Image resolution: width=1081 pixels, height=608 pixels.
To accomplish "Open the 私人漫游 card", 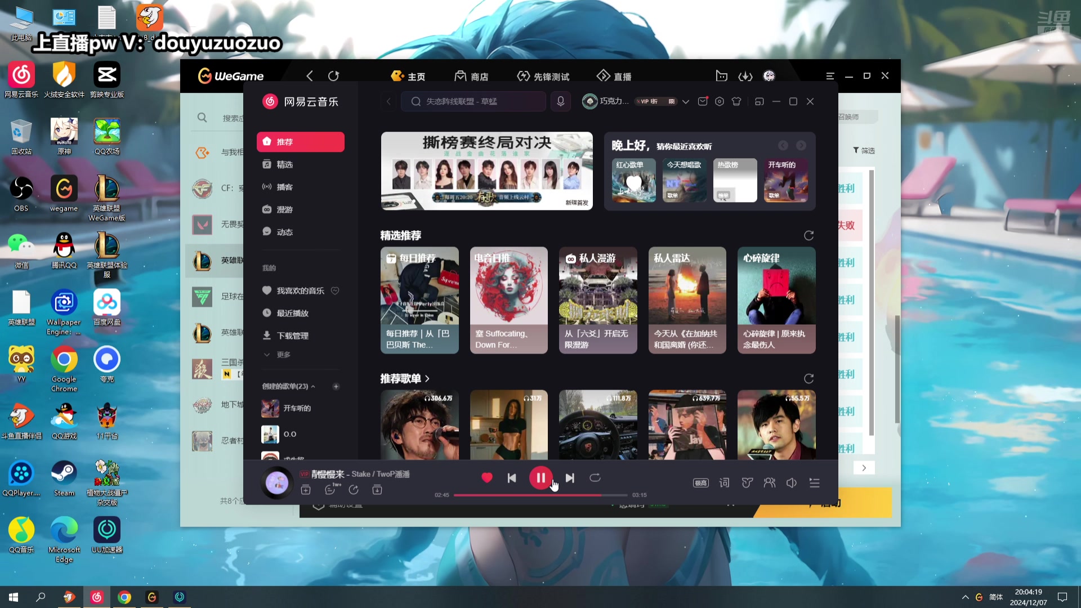I will click(598, 300).
